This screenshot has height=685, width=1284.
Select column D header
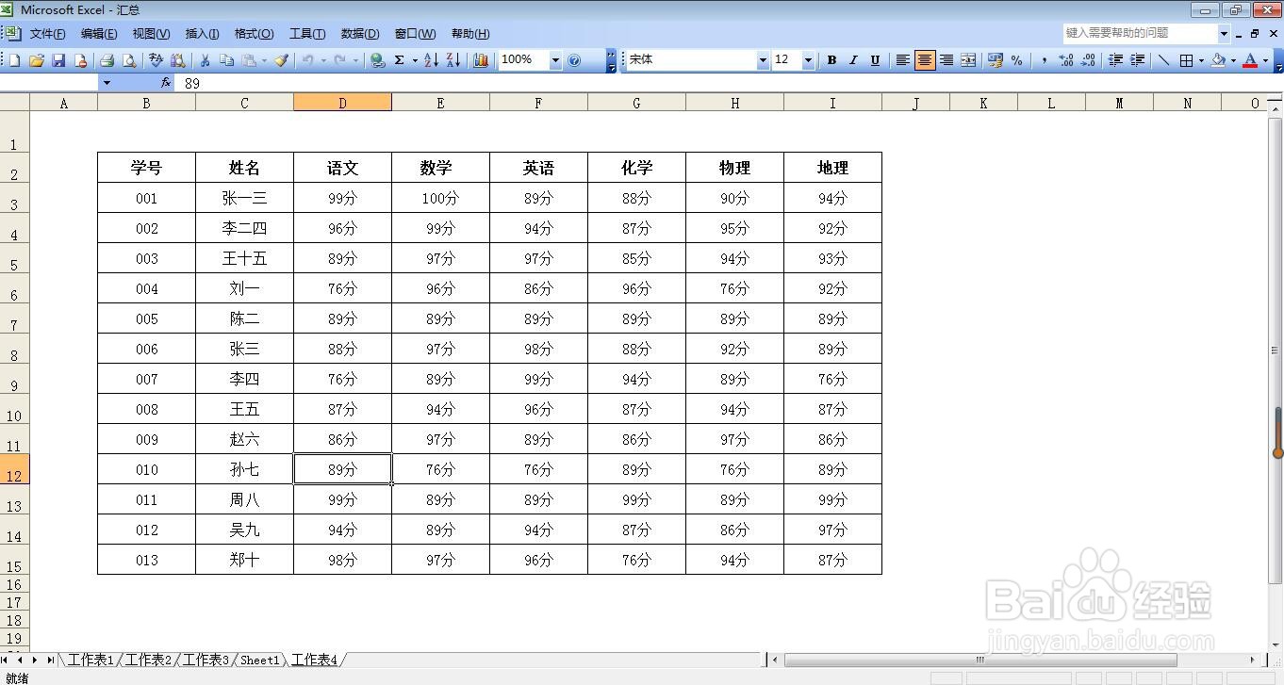pos(342,103)
